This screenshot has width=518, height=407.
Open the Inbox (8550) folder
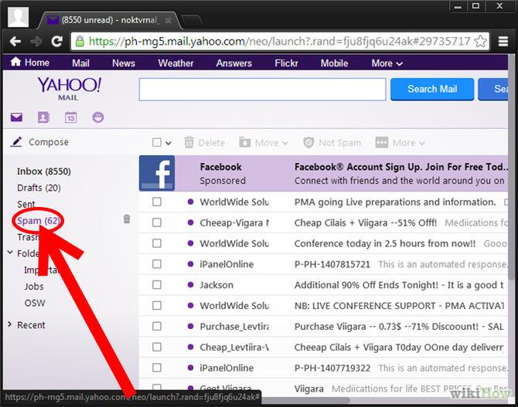pos(44,171)
